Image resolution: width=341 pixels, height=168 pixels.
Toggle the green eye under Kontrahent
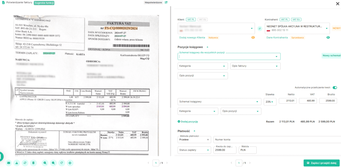(328, 38)
